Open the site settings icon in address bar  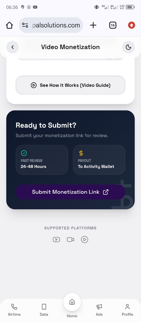(x=25, y=25)
